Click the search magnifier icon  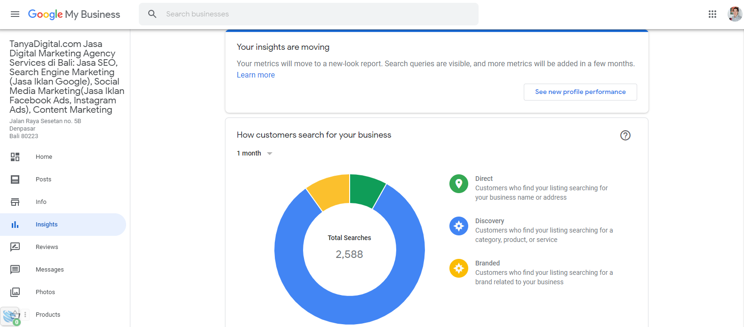[x=152, y=14]
